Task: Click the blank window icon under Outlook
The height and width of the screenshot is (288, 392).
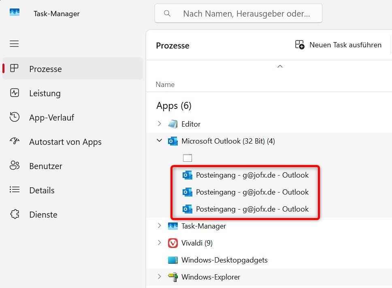Action: click(187, 158)
